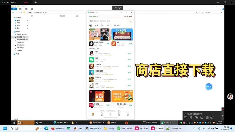Viewport: 235px width, 132px height.
Task: Tap the 和平精英 game icon
Action: 91,79
